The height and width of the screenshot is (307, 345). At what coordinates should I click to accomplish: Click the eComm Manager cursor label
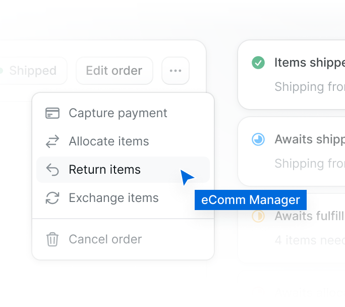(x=251, y=200)
